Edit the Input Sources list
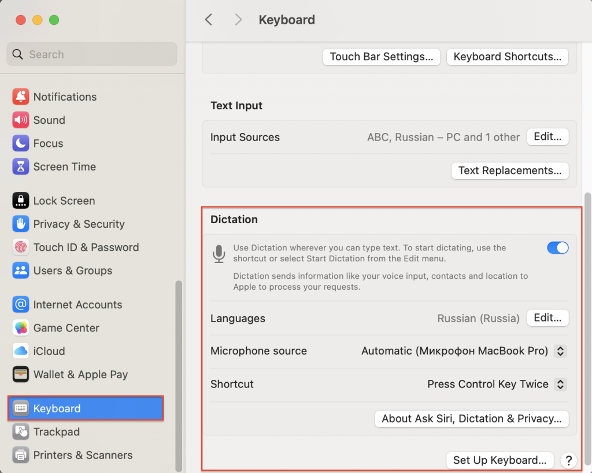This screenshot has height=473, width=592. pos(547,137)
